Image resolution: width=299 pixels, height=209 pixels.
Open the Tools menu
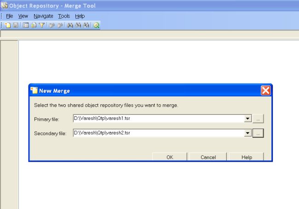tap(64, 16)
